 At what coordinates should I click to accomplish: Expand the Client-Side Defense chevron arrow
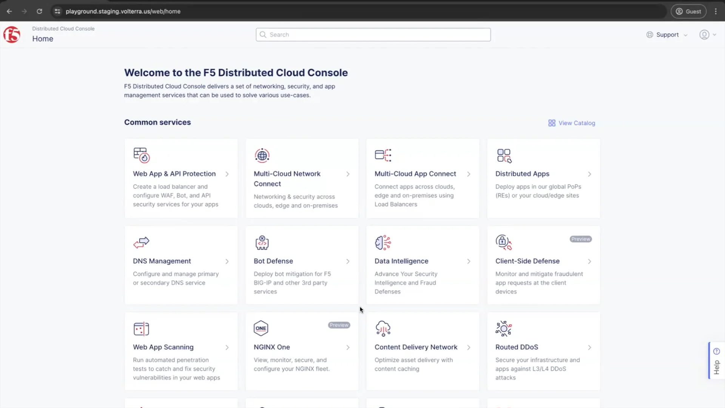589,261
